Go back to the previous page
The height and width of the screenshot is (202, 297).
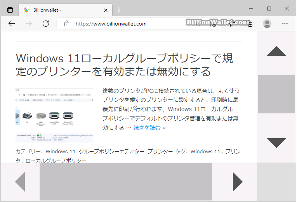(x=12, y=24)
